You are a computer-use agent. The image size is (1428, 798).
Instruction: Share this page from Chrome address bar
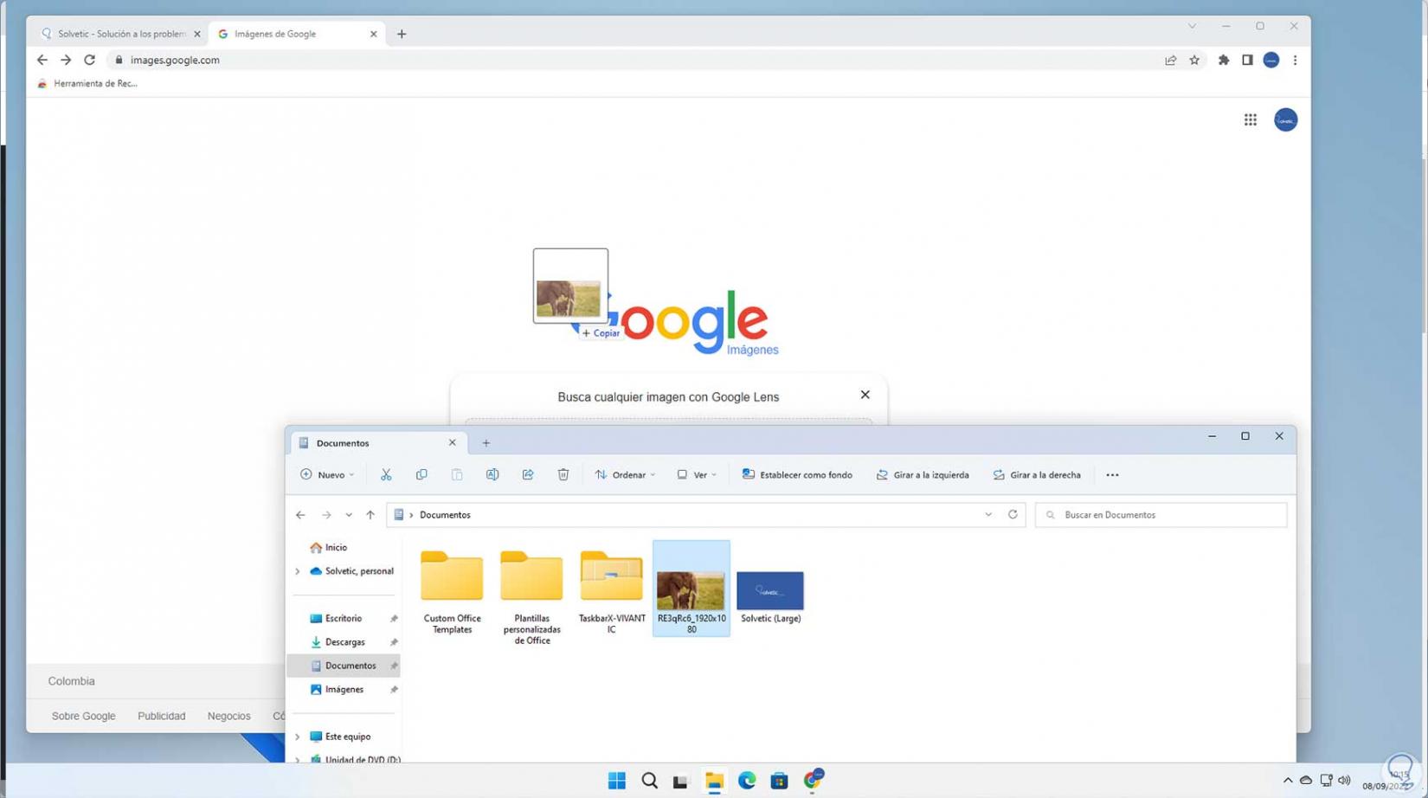click(x=1170, y=60)
